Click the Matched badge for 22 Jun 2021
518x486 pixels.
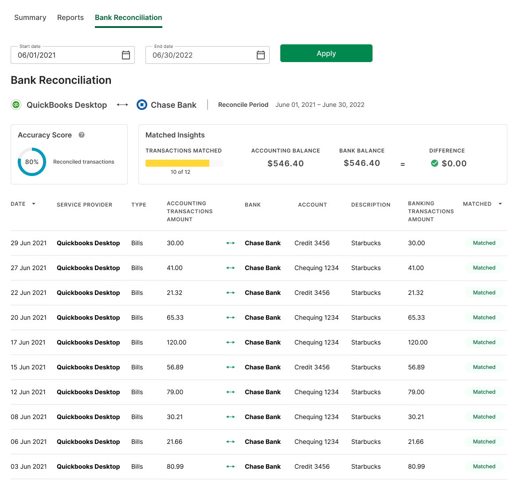[x=484, y=292]
